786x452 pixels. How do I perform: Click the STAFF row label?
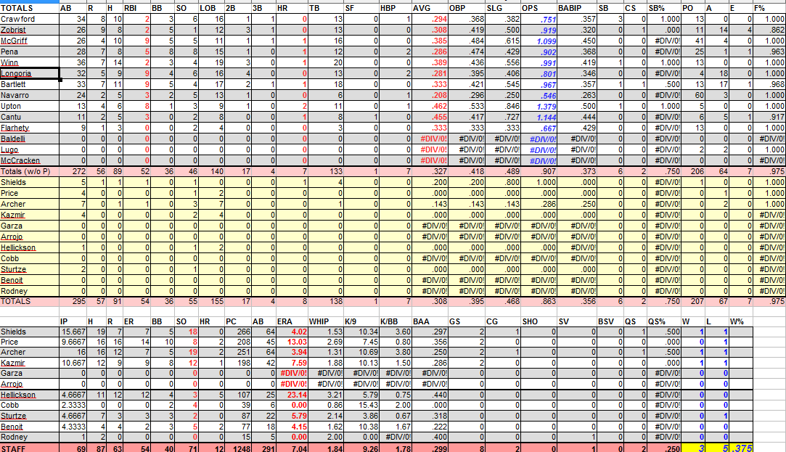(30, 448)
